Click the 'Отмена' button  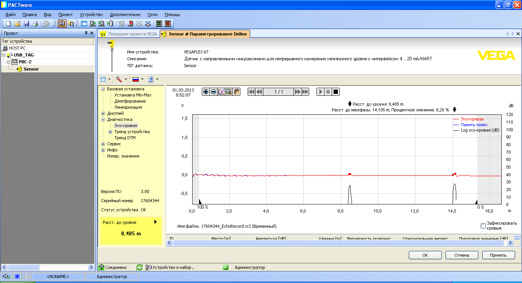[x=461, y=255]
